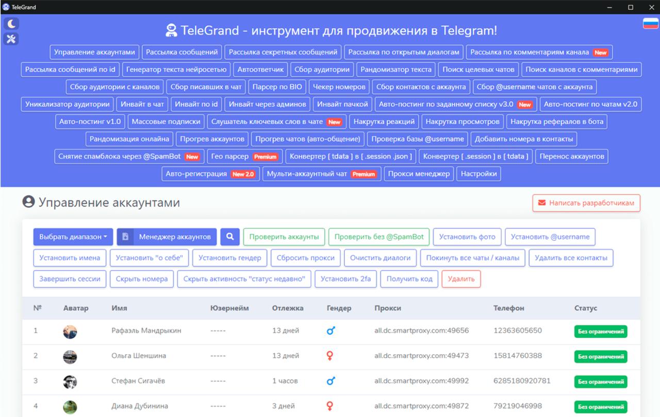This screenshot has width=660, height=417.
Task: Click the TeleGrand robot logo icon
Action: click(171, 30)
